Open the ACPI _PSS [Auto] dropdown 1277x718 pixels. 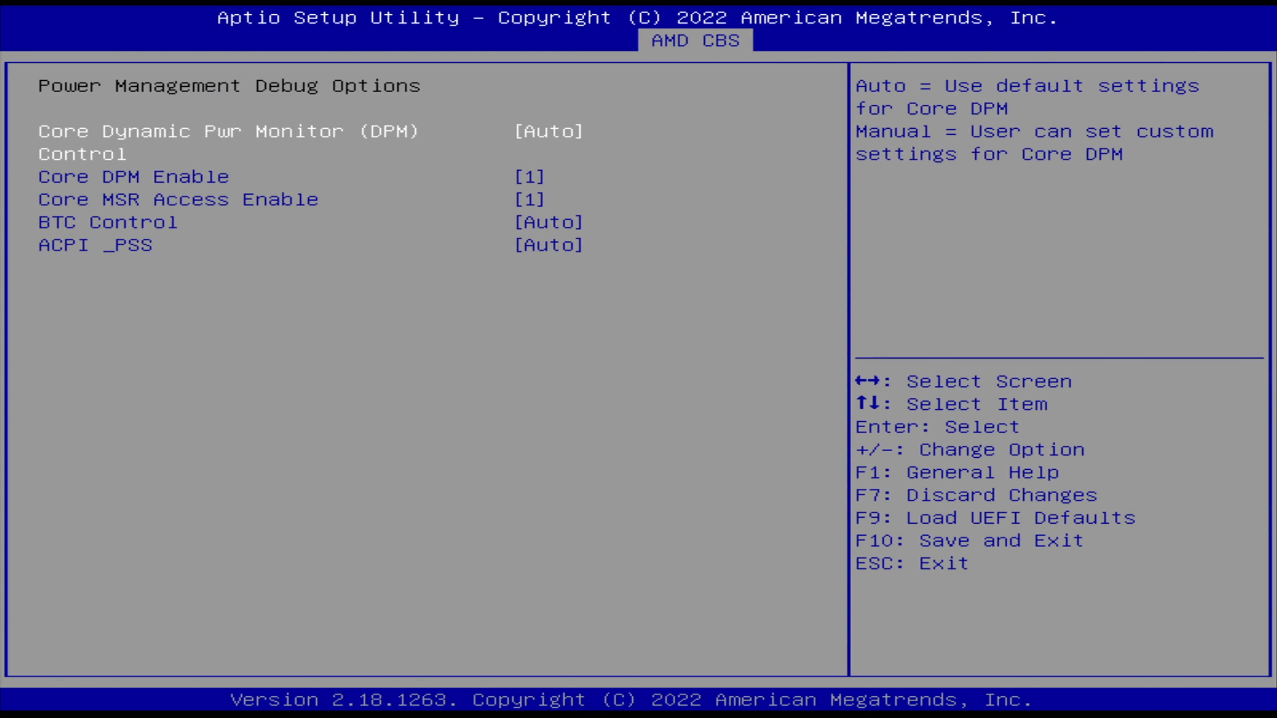point(549,245)
